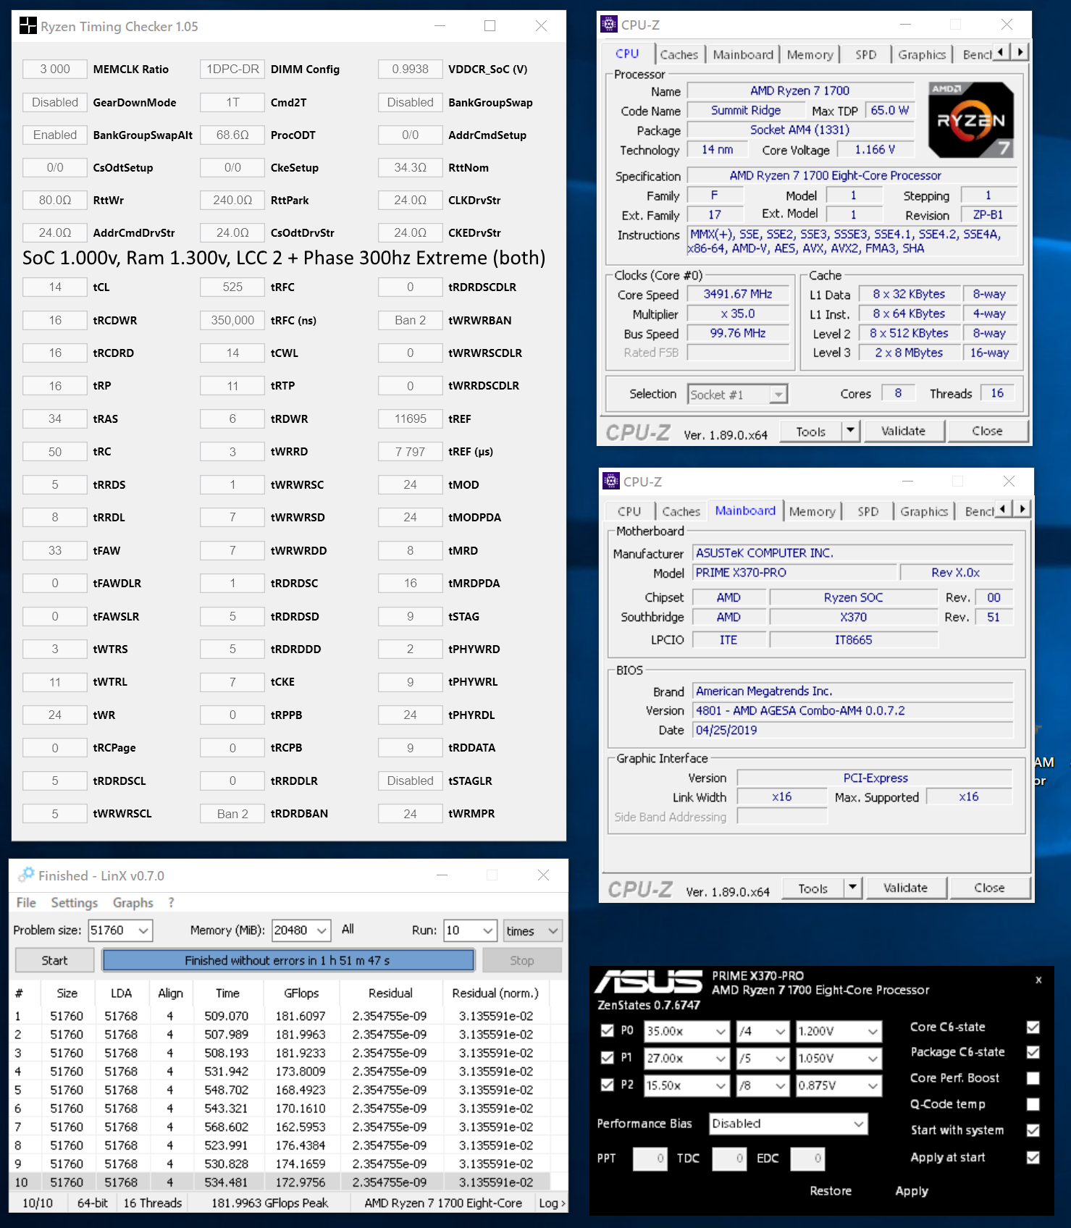1071x1228 pixels.
Task: Click the Start button in LinX
Action: (54, 960)
